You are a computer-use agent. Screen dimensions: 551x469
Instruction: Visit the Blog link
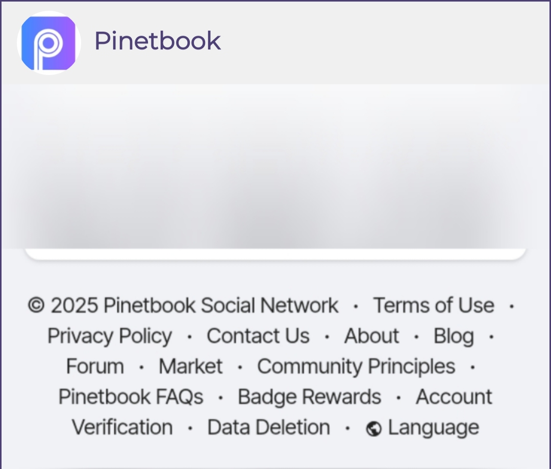454,336
